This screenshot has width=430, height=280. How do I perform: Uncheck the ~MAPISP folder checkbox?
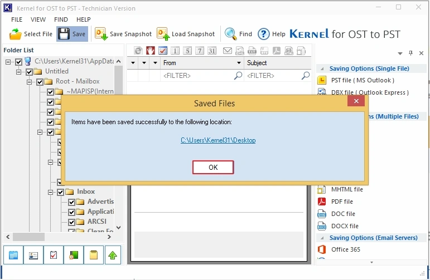coord(50,92)
